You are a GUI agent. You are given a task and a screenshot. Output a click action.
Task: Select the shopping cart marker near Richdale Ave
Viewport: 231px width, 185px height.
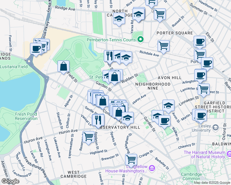pos(163,47)
